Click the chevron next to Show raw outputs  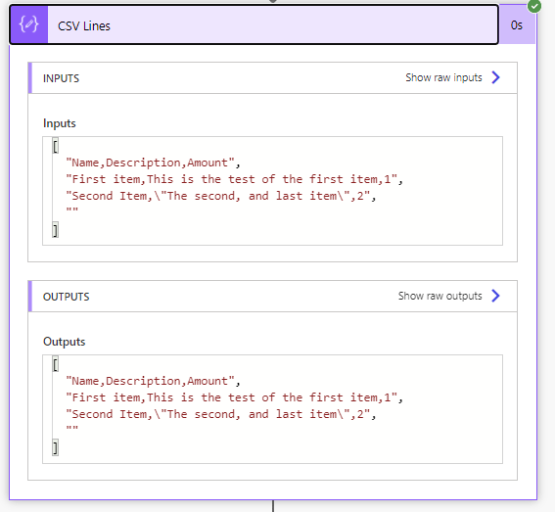495,296
